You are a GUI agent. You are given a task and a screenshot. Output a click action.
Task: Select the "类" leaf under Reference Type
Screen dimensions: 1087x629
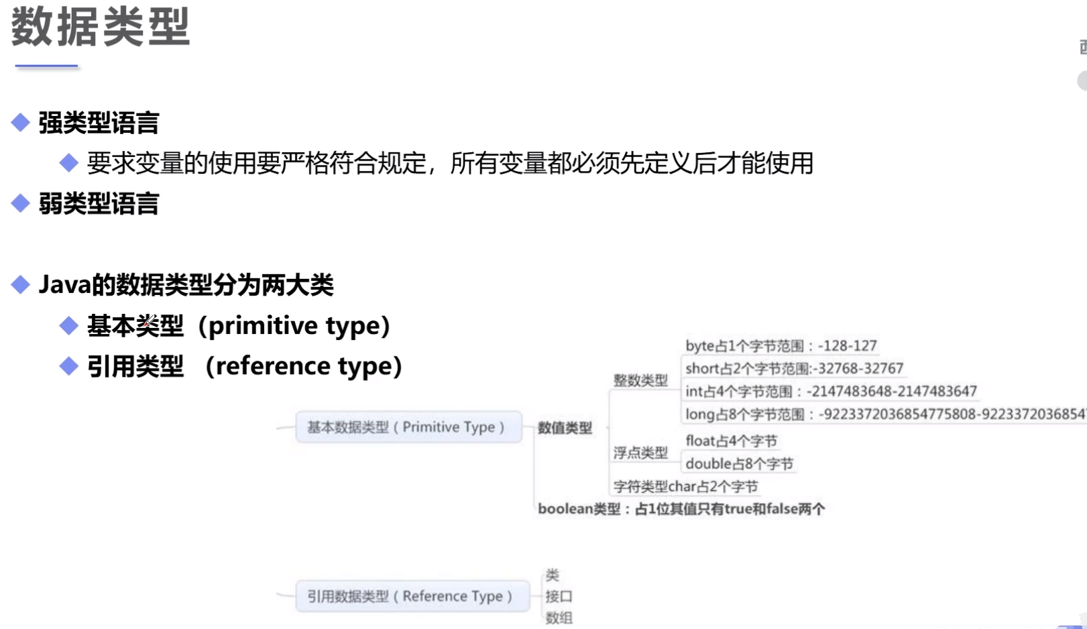pyautogui.click(x=552, y=575)
